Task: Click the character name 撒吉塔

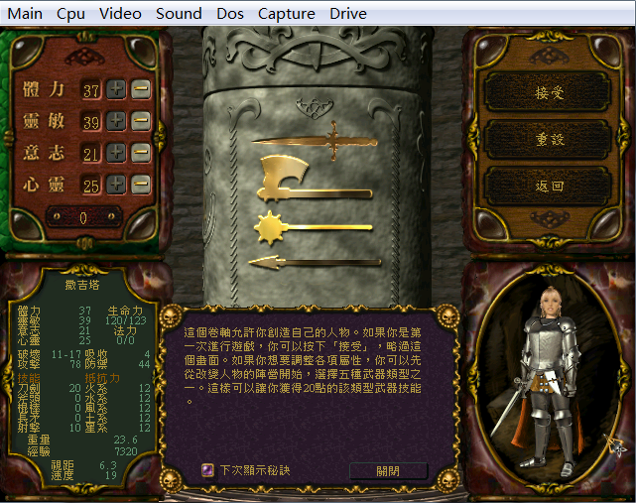Action: 82,285
